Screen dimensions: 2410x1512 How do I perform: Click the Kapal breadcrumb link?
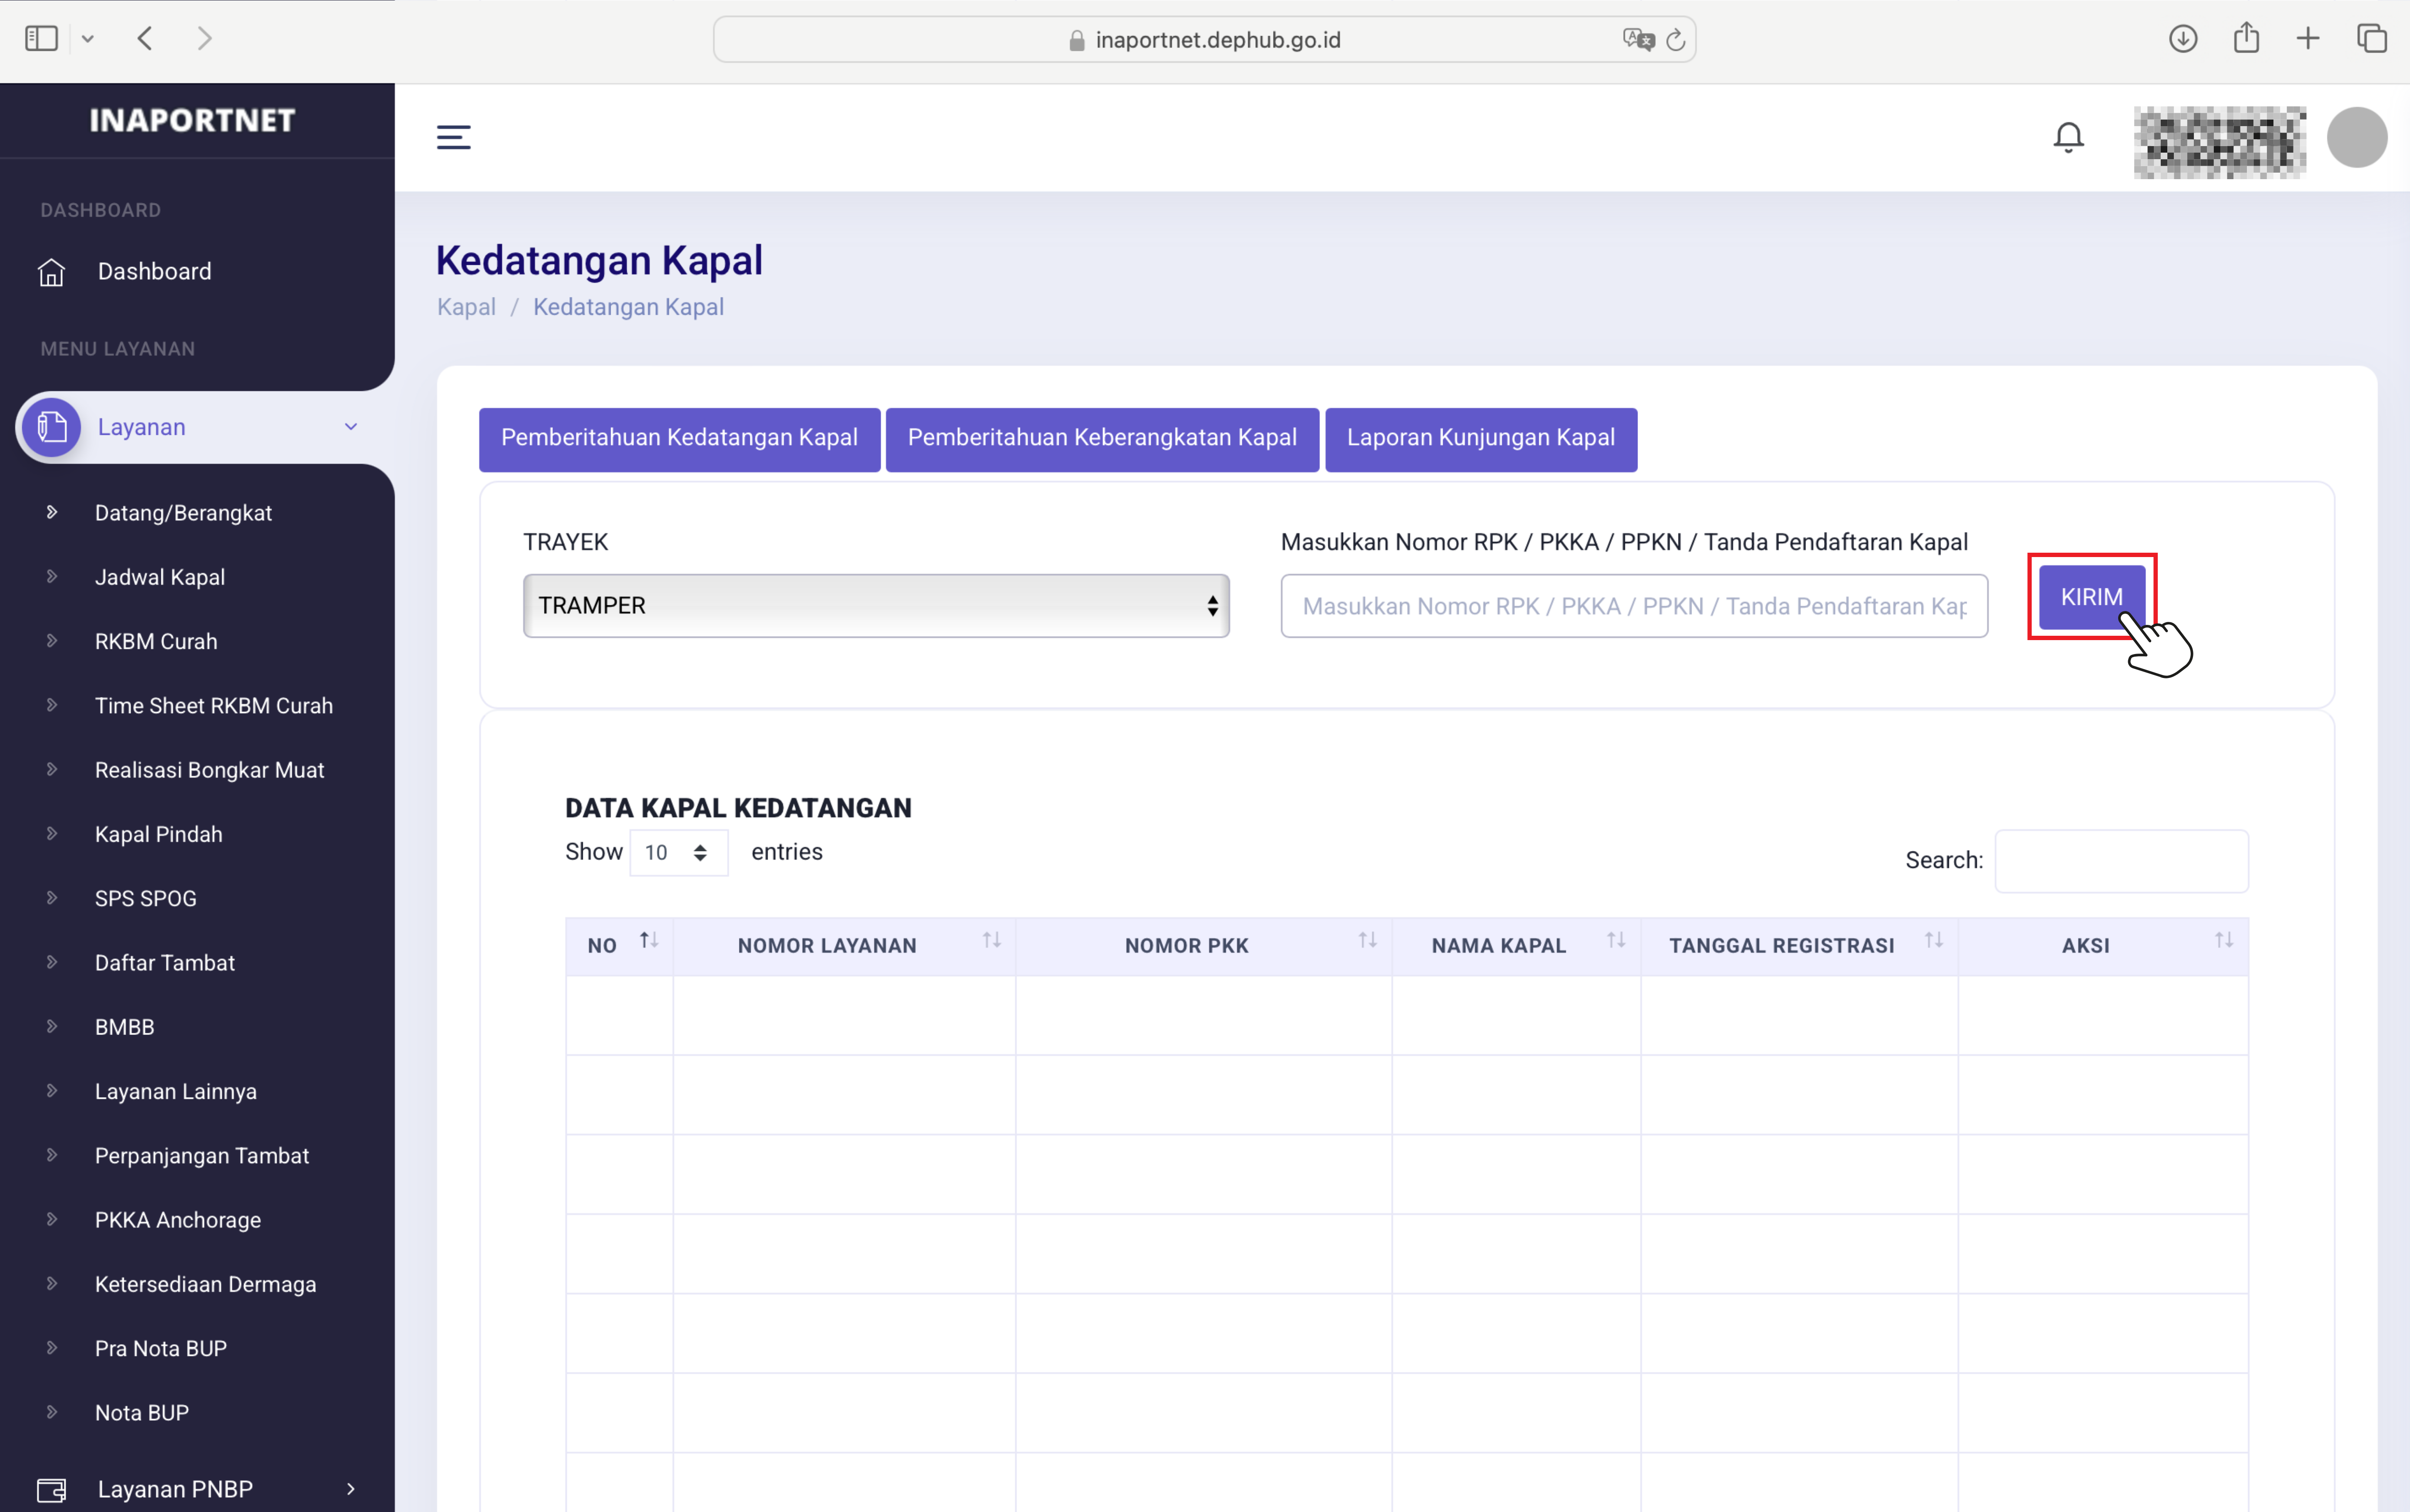[466, 307]
